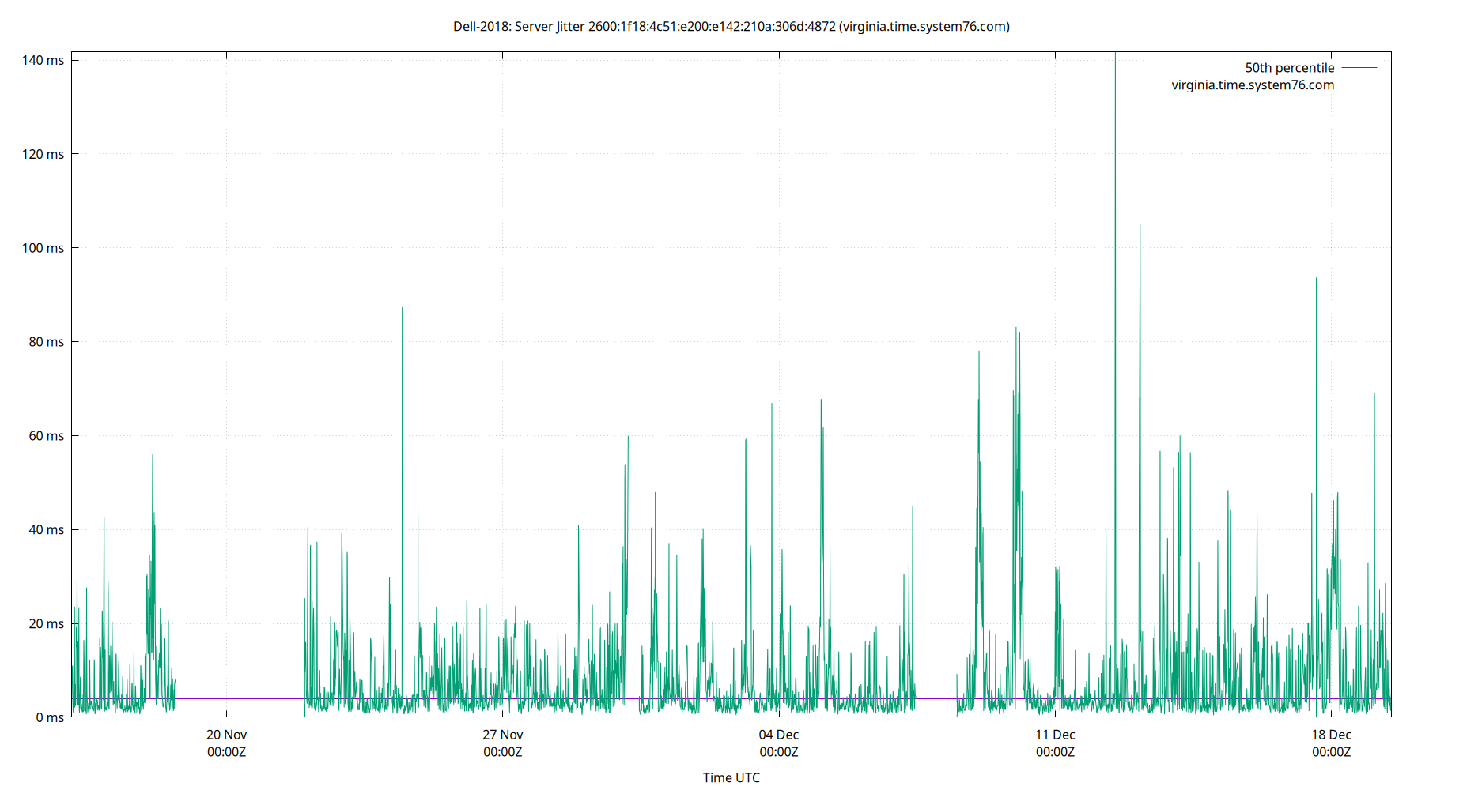Select the chart title mentioning Dell-2018 Server Jitter

[x=731, y=26]
